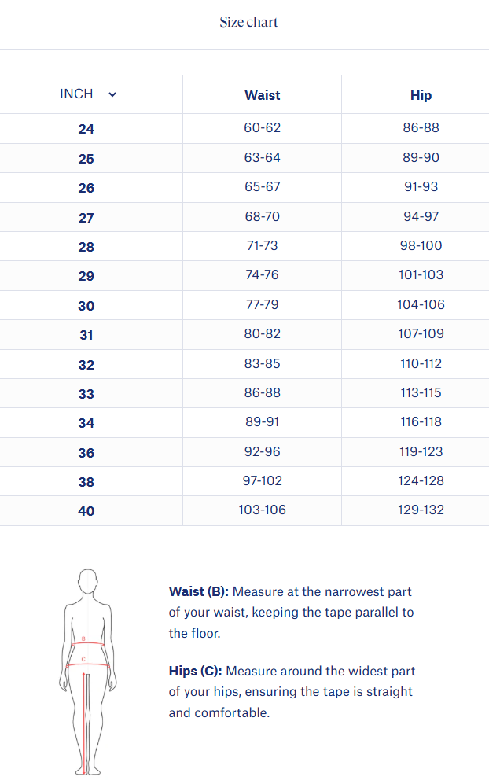Click waist value 77-79

point(262,304)
